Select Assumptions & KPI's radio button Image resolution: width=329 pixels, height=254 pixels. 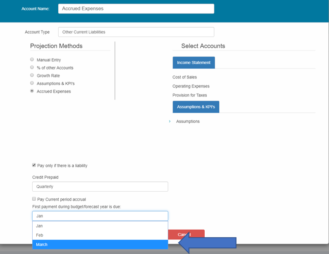(x=32, y=83)
